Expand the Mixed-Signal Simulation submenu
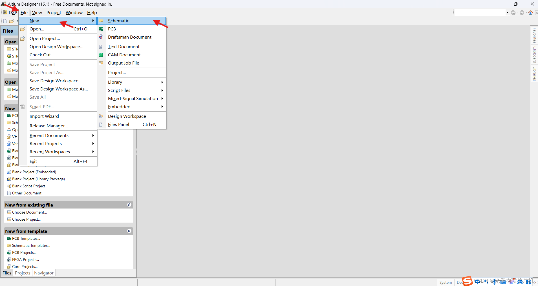538x286 pixels. (x=162, y=99)
